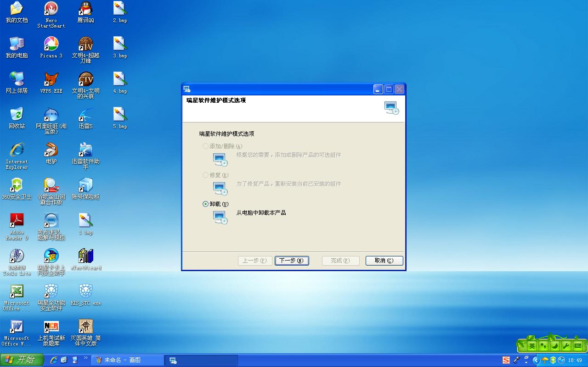Screen dimensions: 588x367
Task: Open the 我的文档 desktop folder icon
Action: click(17, 12)
